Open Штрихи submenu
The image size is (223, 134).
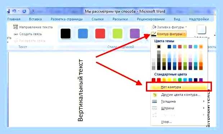[x=179, y=108]
